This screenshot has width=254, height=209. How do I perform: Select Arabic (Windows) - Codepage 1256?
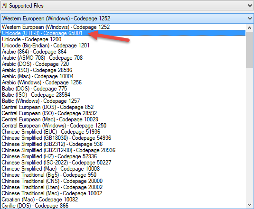[123, 82]
